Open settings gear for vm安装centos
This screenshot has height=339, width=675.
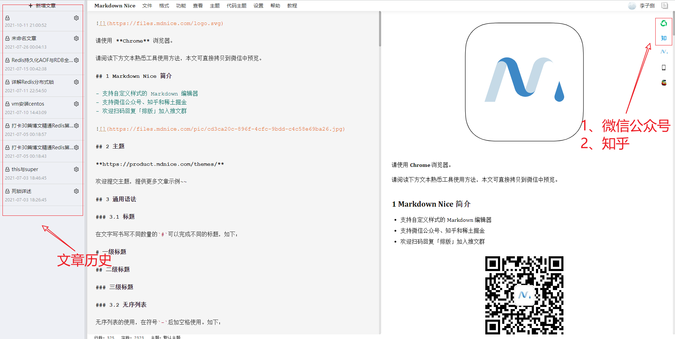[76, 104]
